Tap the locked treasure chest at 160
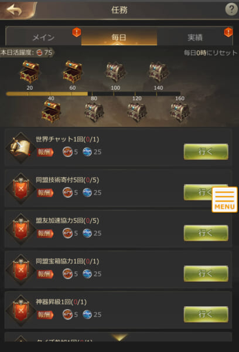This screenshot has width=239, height=352. pos(180,112)
